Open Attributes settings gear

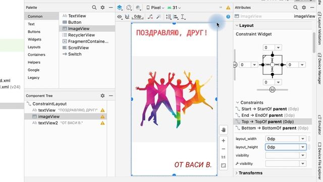(304, 8)
